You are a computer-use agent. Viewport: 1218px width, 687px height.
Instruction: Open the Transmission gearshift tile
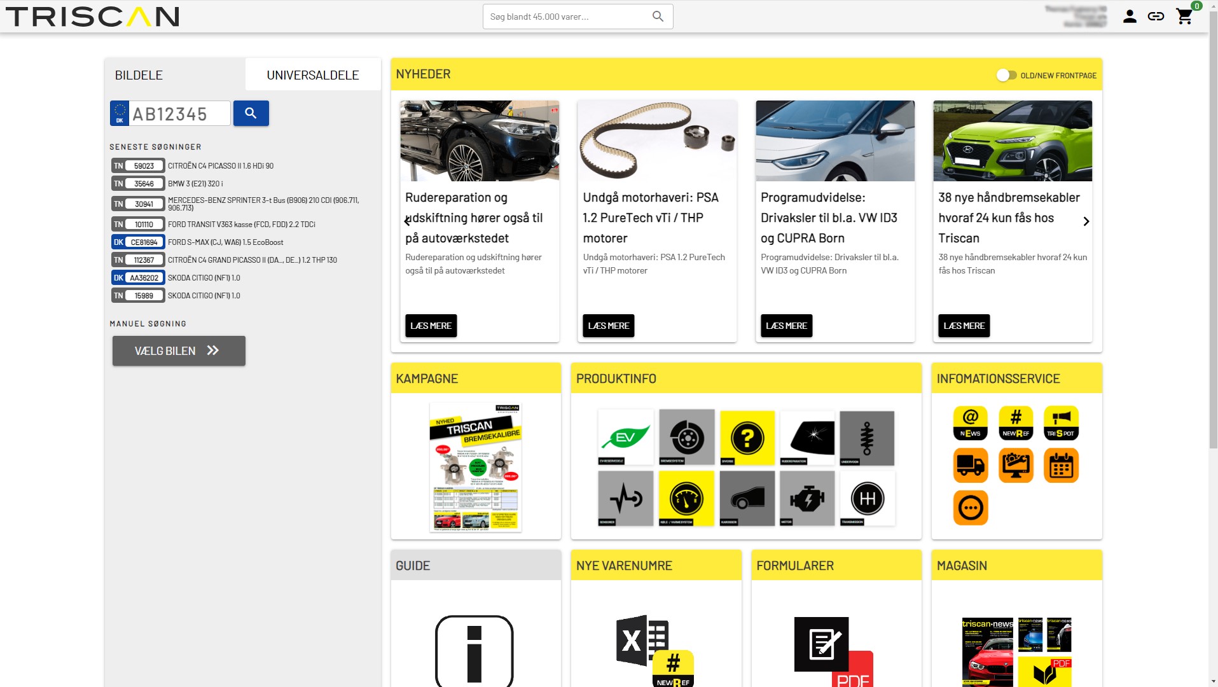click(867, 498)
